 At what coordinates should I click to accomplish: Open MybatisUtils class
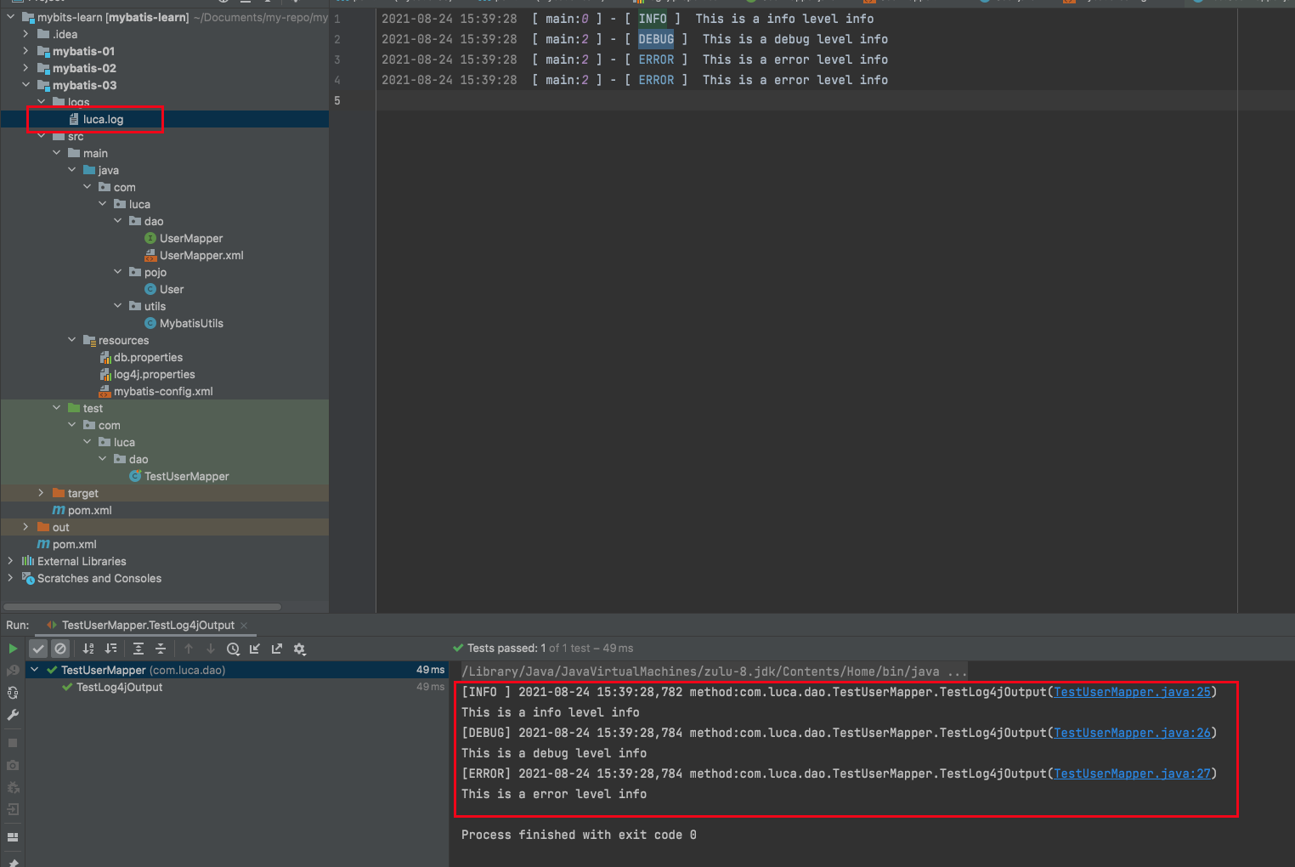coord(191,323)
